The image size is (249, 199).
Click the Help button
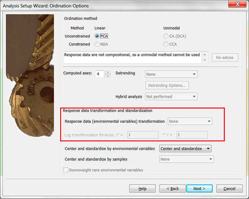142,189
